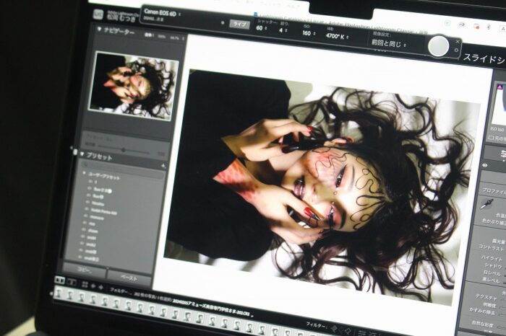506x336 pixels.
Task: Click the ペースト button
Action: 129,278
